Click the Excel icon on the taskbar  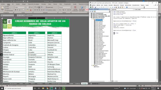(51, 88)
